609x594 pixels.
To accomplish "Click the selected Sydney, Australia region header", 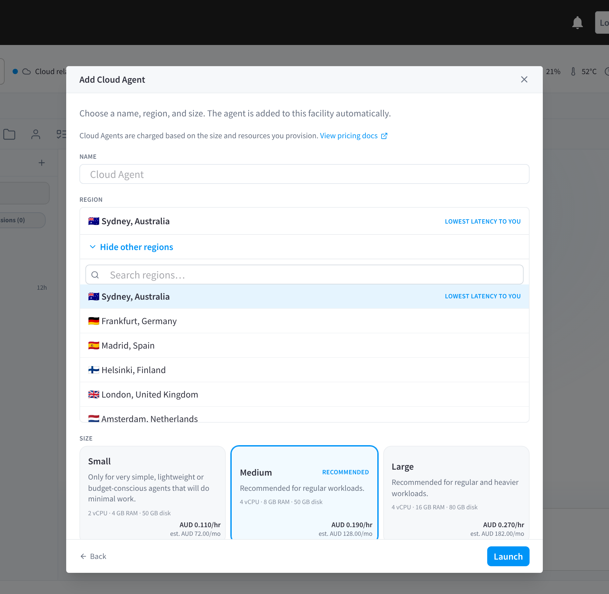I will point(304,221).
